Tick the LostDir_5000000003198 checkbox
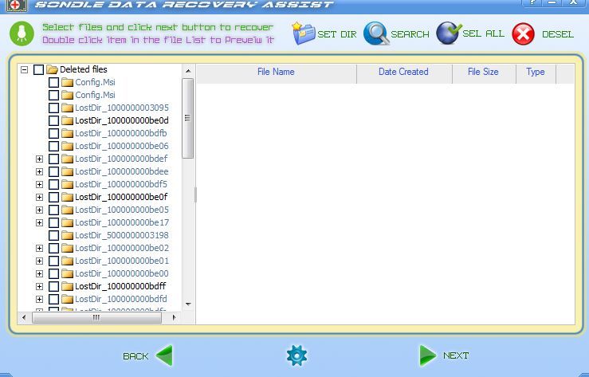Image resolution: width=589 pixels, height=377 pixels. coord(53,235)
